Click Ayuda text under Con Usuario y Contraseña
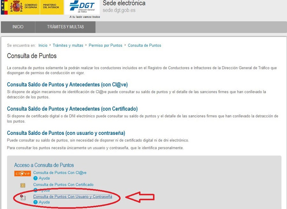Viewport: 287px width, 209px height. pos(44,202)
